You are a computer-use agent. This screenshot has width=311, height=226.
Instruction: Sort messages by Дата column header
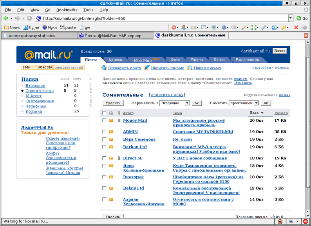pos(254,113)
